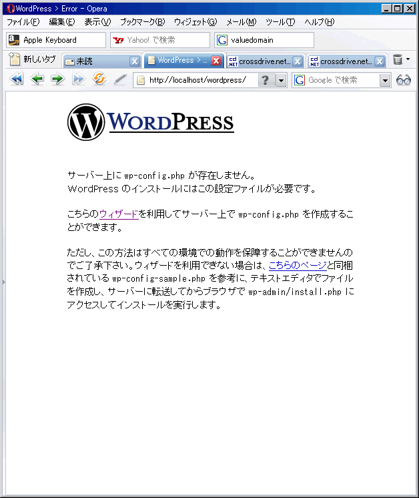419x498 pixels.
Task: Open the 表示(V) menu
Action: pos(97,22)
